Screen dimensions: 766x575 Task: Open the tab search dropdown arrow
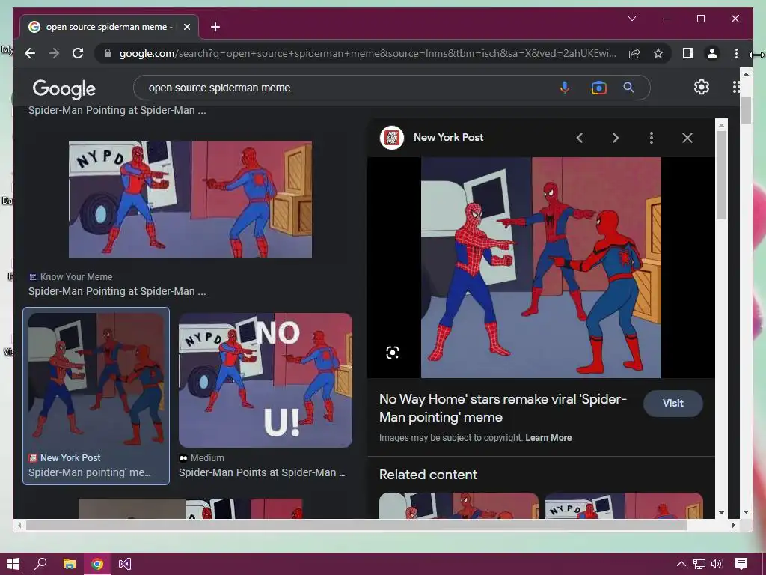[x=631, y=19]
